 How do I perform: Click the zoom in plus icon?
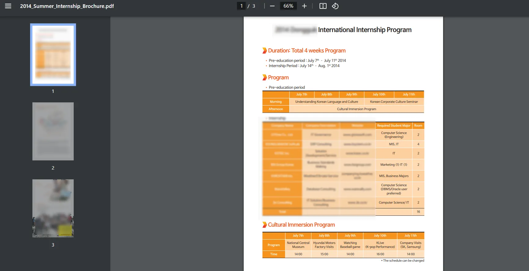pos(304,6)
